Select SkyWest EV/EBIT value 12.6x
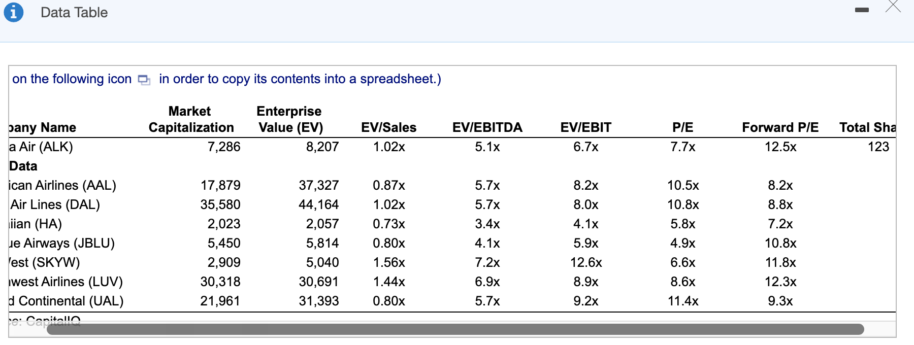The width and height of the screenshot is (914, 345). (586, 262)
